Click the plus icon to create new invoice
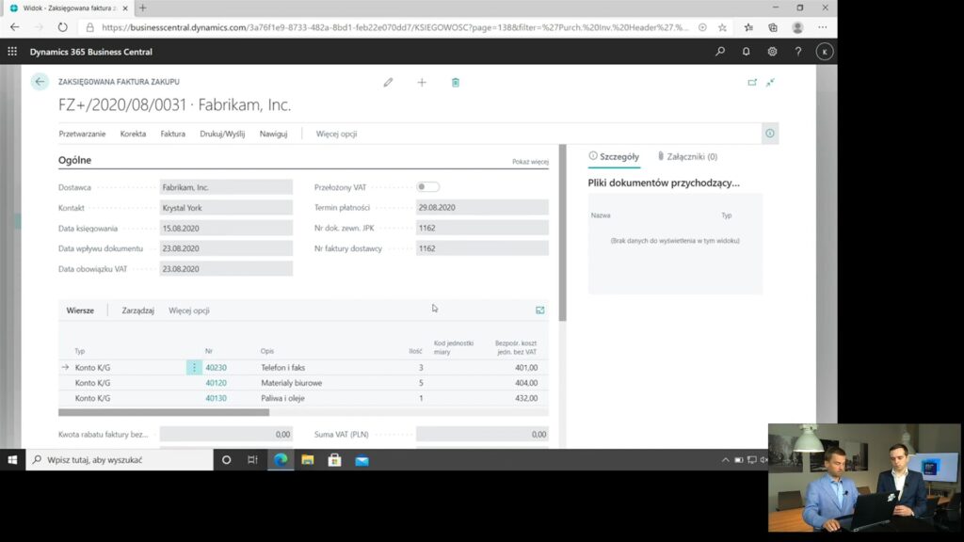Viewport: 964px width, 542px height. coord(422,83)
